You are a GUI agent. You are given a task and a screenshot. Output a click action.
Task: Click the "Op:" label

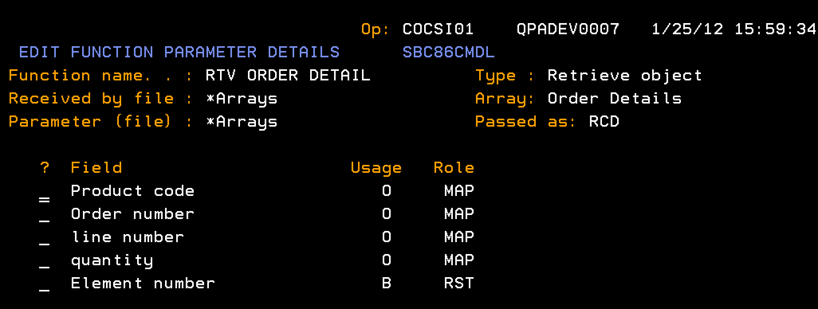click(x=376, y=29)
